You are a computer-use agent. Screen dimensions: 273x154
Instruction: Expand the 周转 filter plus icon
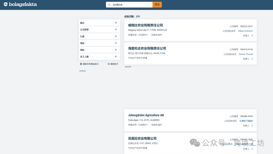(x=116, y=50)
